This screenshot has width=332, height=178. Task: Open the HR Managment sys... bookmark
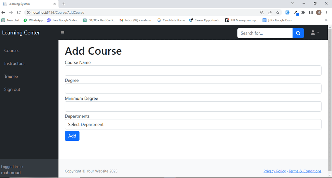(242, 20)
